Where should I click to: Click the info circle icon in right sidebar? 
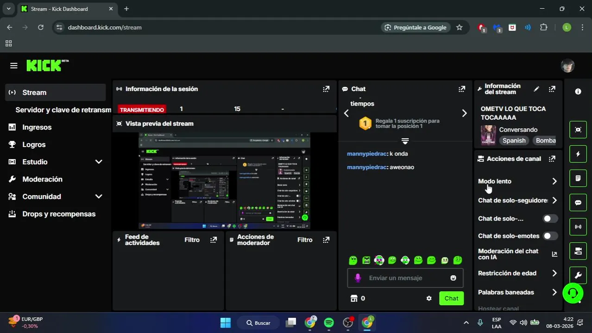coord(578,92)
